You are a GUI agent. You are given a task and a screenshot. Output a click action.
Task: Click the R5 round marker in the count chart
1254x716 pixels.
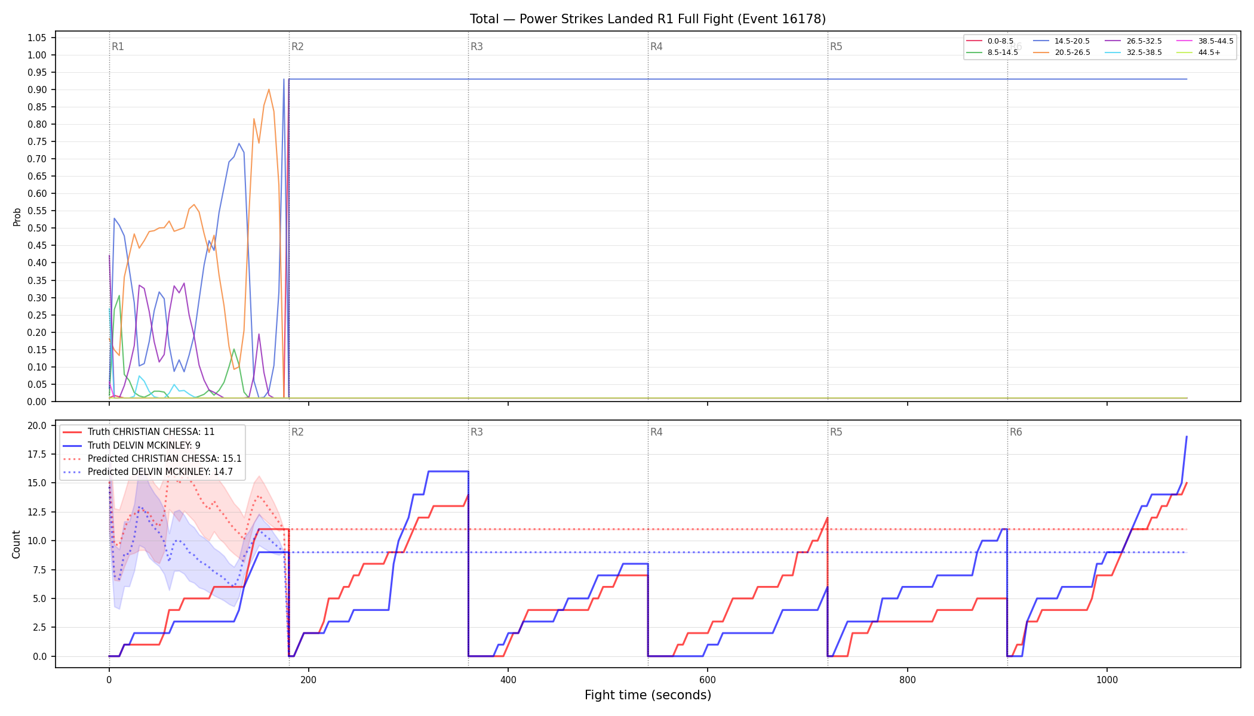click(x=836, y=432)
